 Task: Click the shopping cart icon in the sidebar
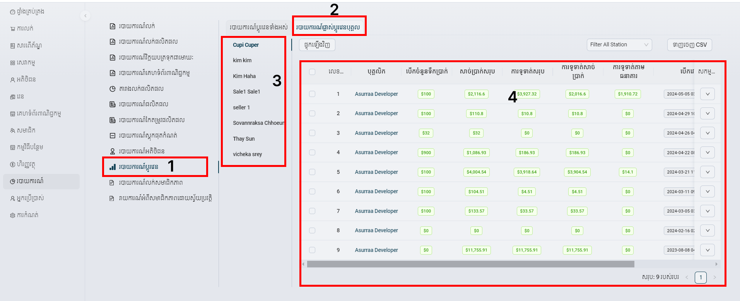(x=13, y=29)
